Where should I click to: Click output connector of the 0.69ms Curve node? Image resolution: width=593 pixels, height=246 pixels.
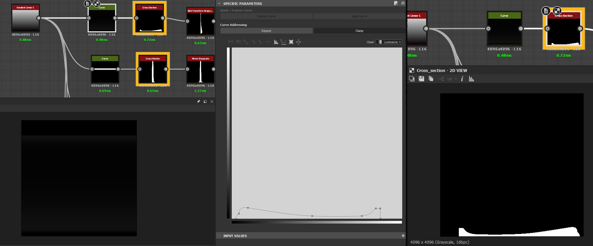118,69
